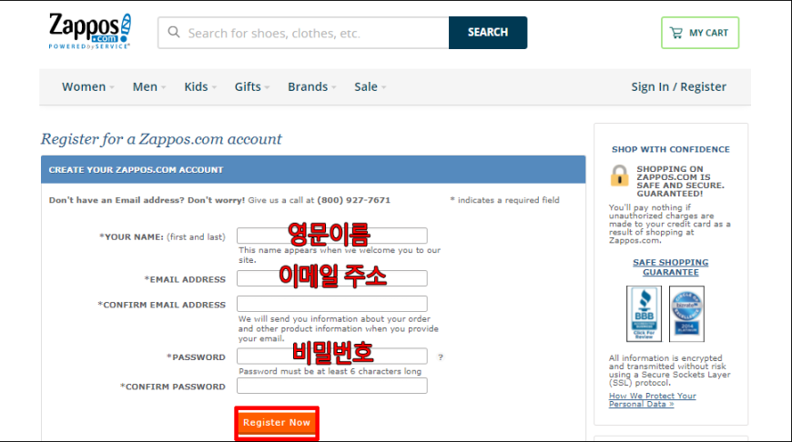Expand the Sale menu
The height and width of the screenshot is (442, 792).
point(370,86)
